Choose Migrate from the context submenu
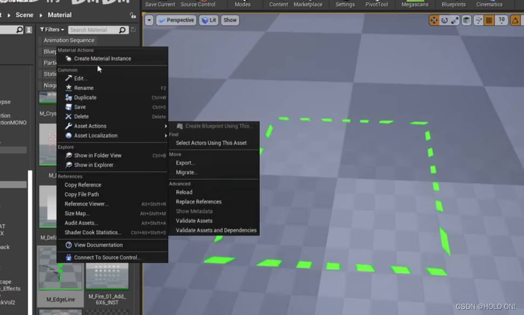 [186, 172]
